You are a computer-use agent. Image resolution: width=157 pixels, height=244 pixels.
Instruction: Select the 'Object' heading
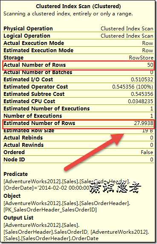click(12, 196)
